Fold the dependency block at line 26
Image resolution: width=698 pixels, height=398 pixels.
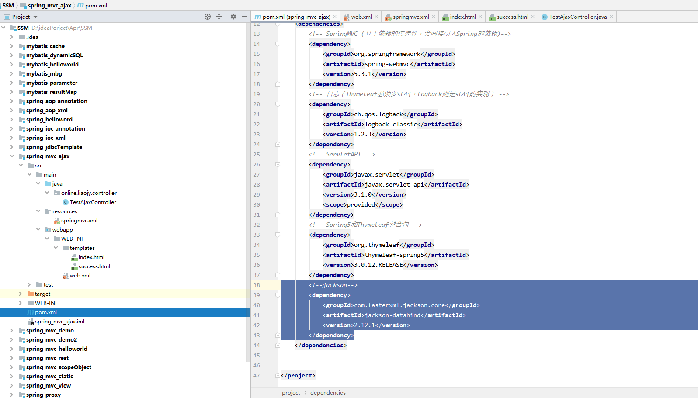(x=278, y=164)
